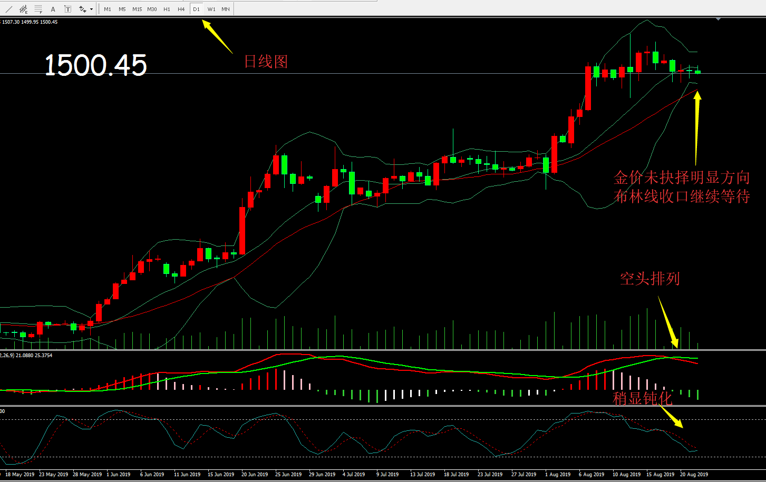Click the 18 May 2019 date label

click(20, 474)
